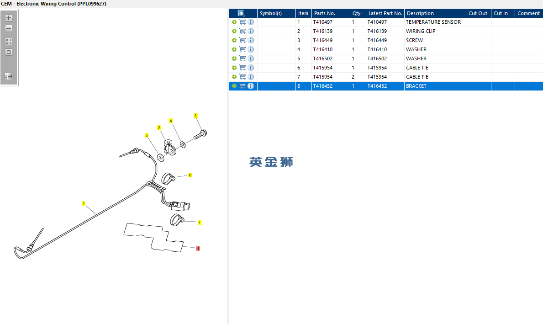Add WASHER T416410 to cart
This screenshot has width=543, height=324.
click(243, 49)
